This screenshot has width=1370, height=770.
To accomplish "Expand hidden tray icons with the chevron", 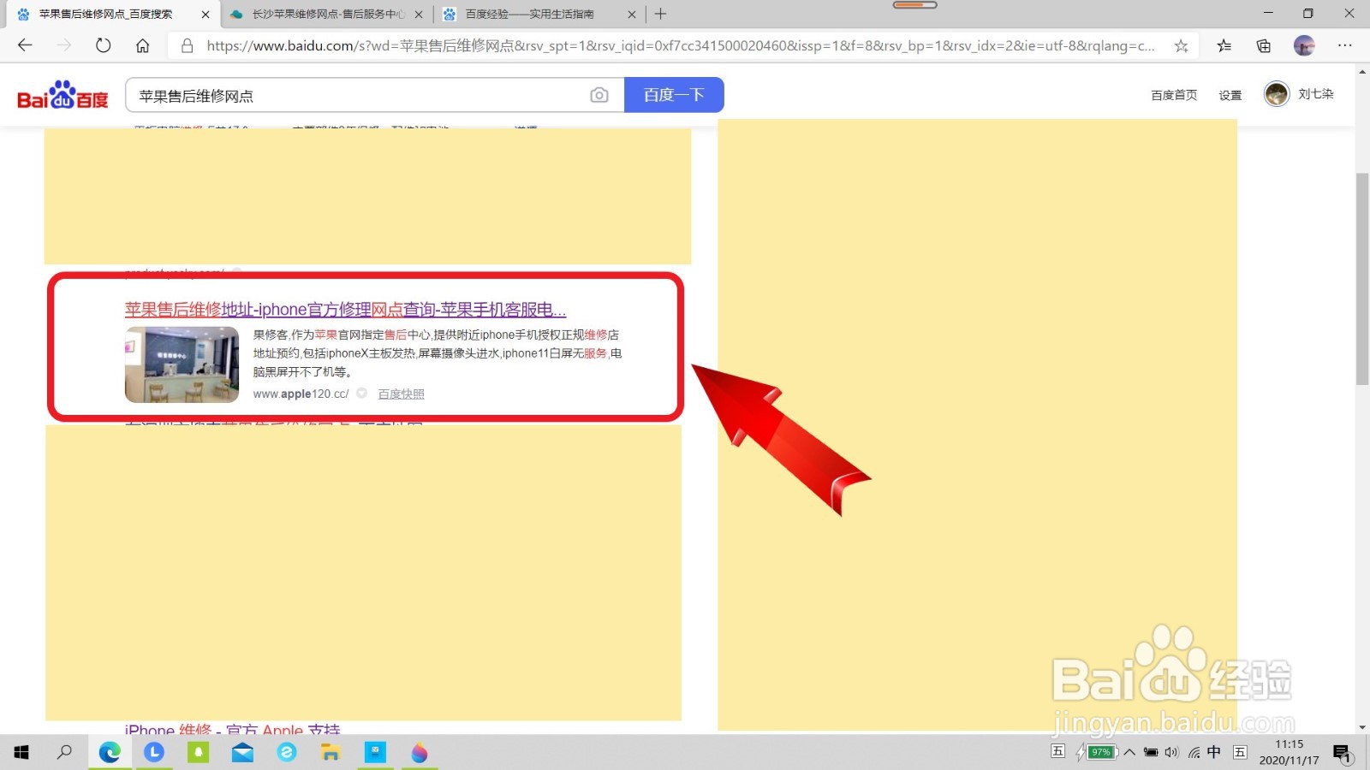I will pos(1129,752).
